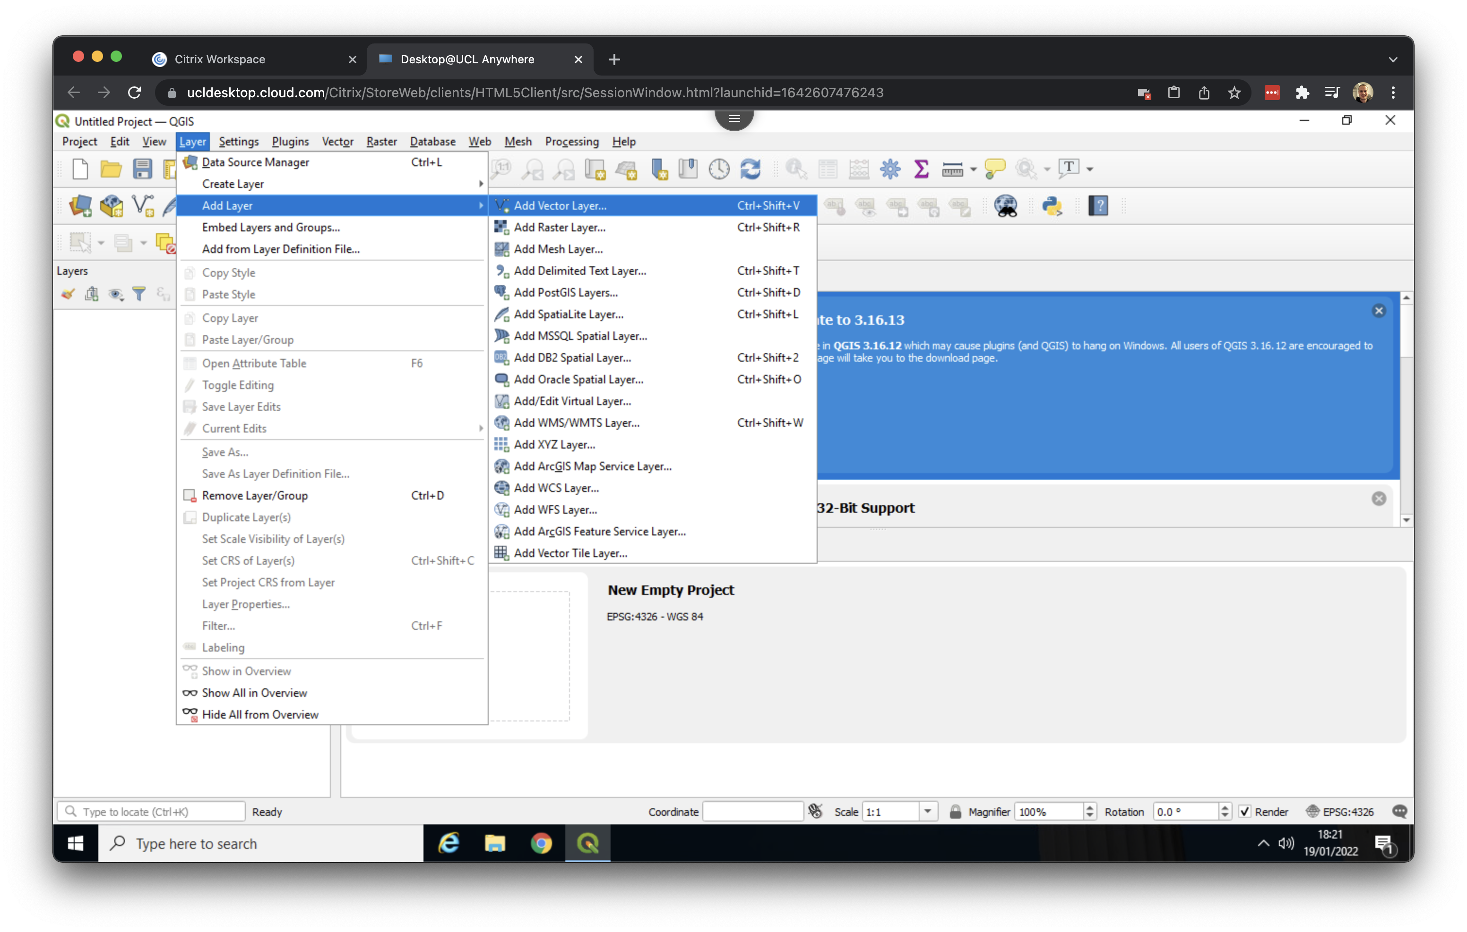Open the Processing Toolbox gear icon

890,169
